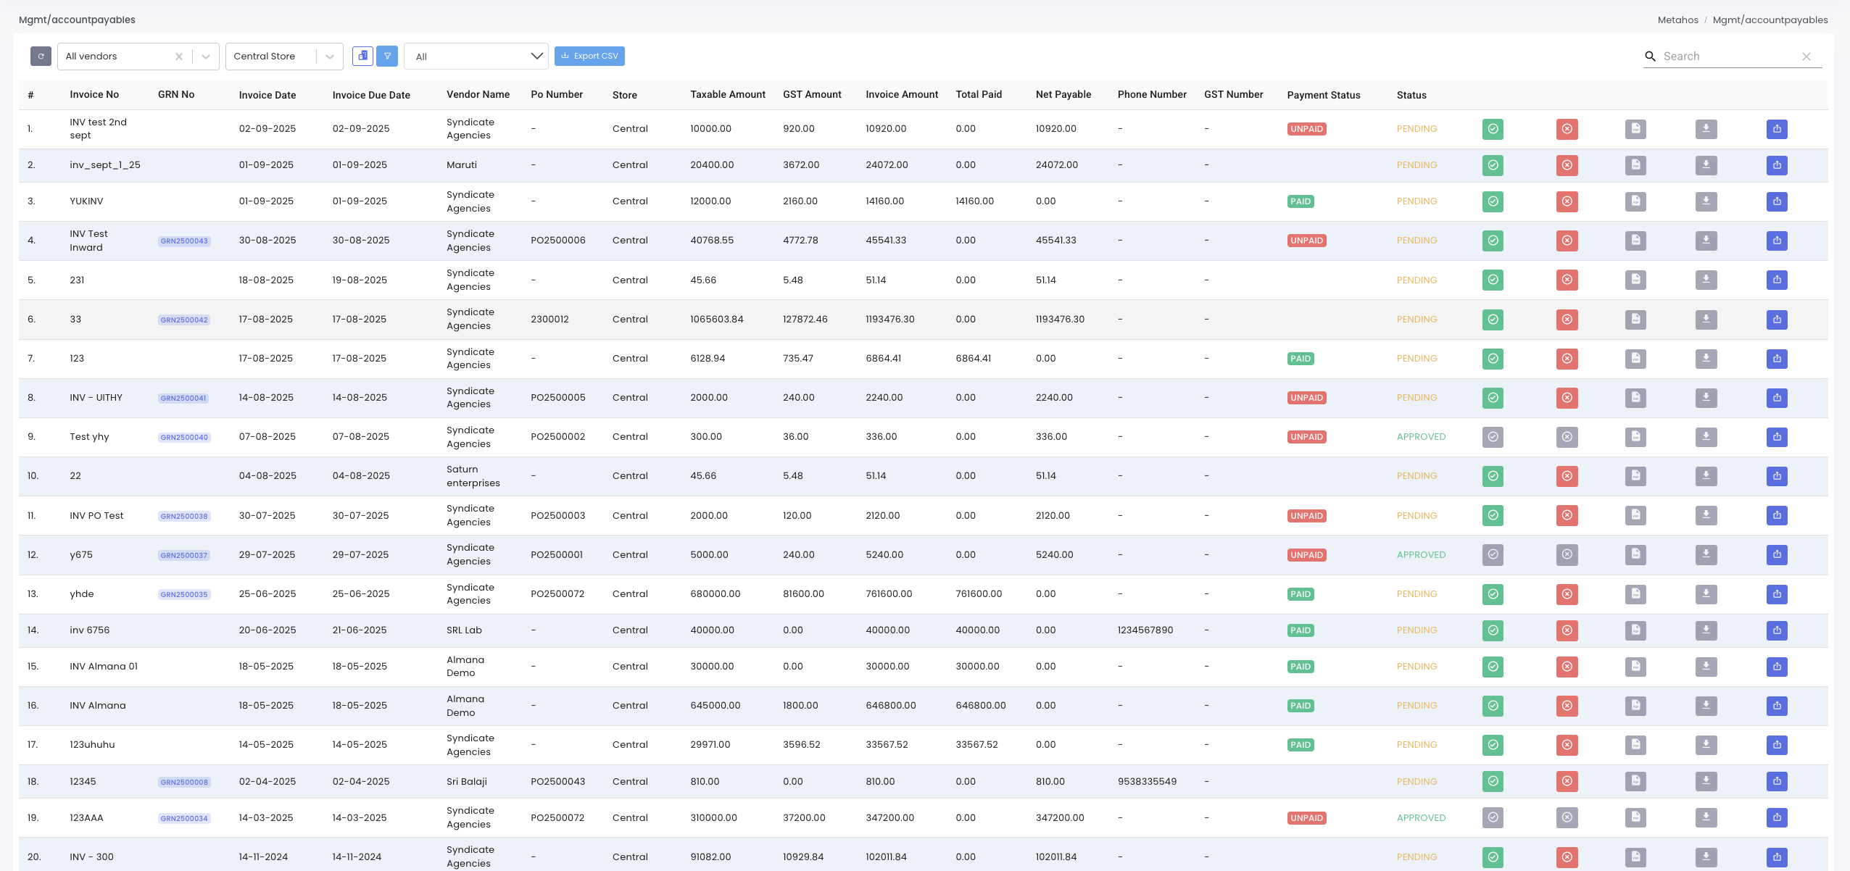
Task: Reject invoice INV - UITHY
Action: point(1567,398)
